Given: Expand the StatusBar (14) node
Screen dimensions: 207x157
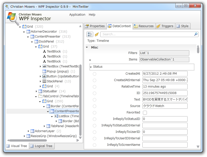Looking at the screenshot, I should pyautogui.click(x=36, y=91).
